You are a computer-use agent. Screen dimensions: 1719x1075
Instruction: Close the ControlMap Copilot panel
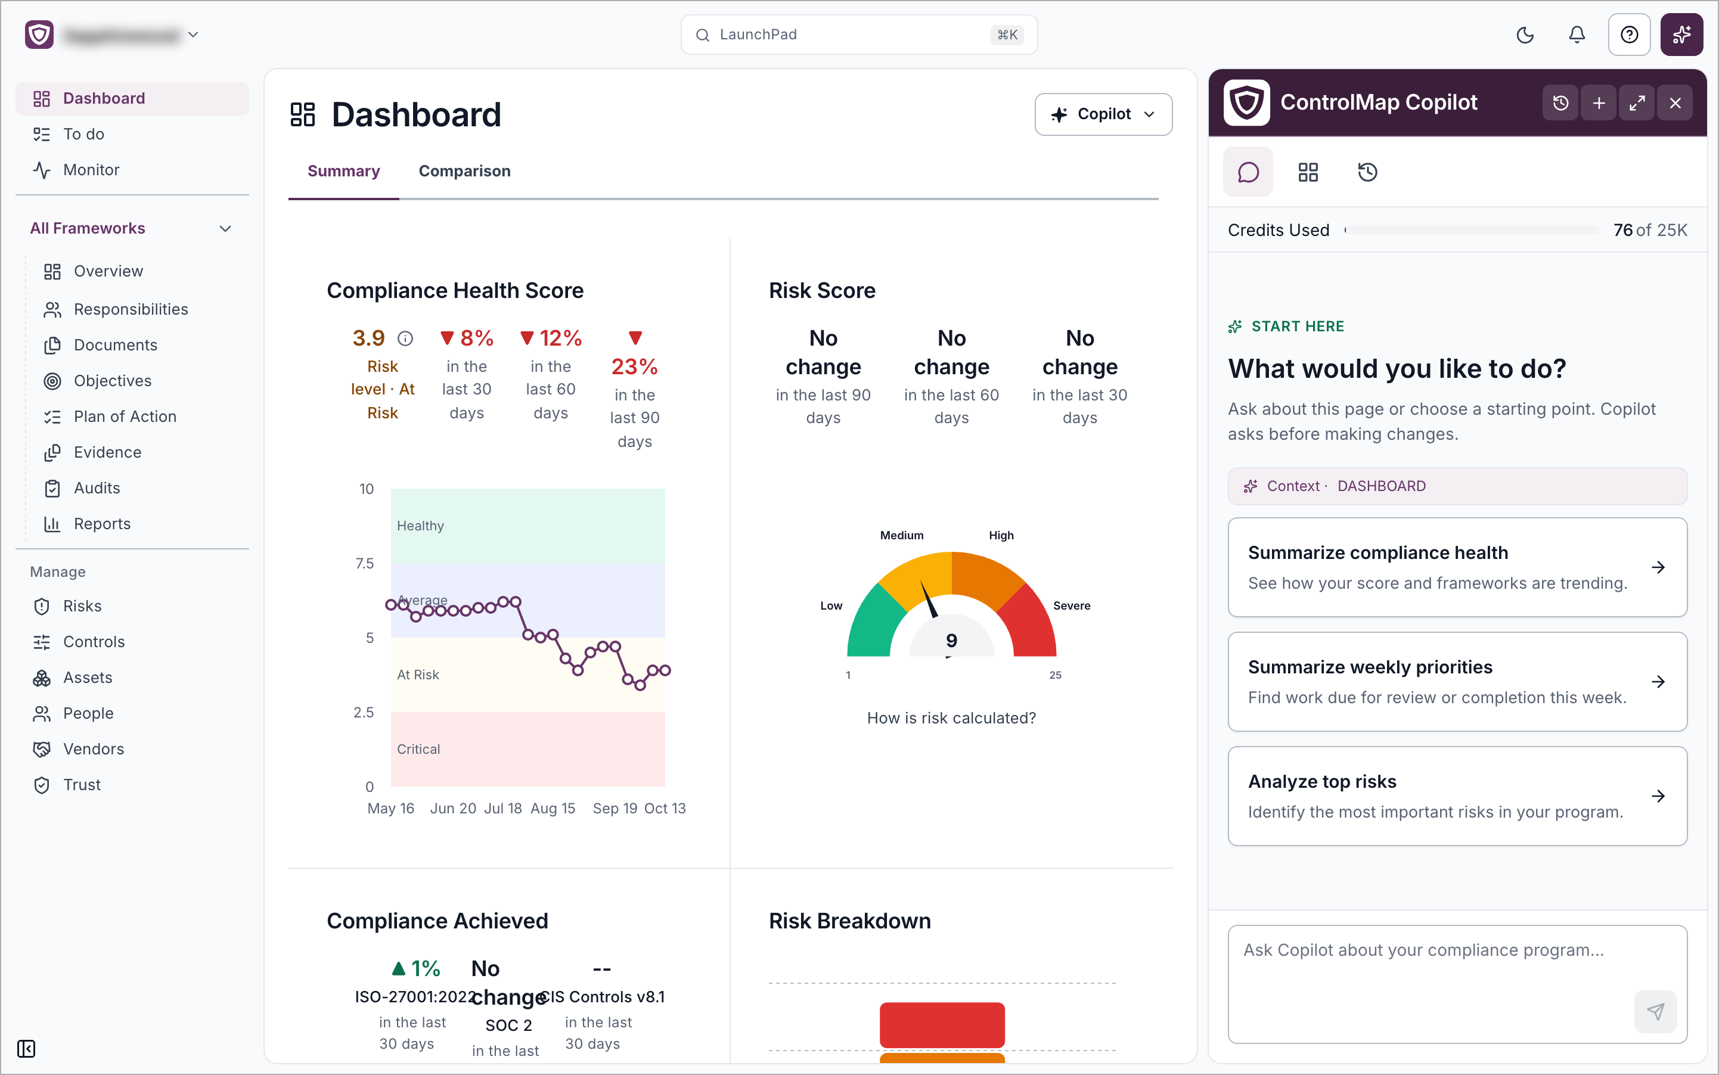(x=1675, y=103)
